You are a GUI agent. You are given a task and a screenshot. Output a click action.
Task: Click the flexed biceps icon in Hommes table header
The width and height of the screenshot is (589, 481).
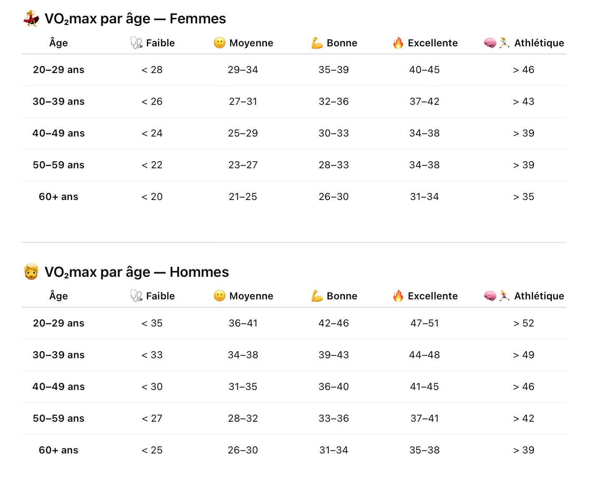[317, 296]
